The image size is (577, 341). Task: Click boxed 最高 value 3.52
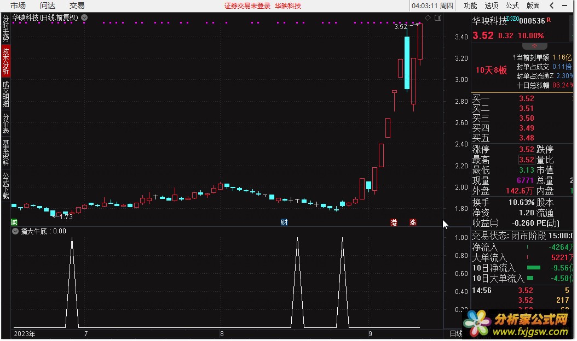pos(526,160)
